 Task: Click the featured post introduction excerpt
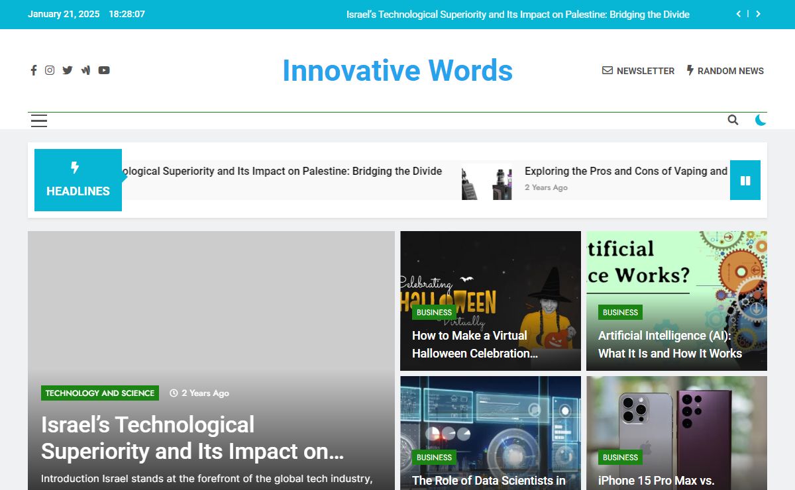coord(207,479)
